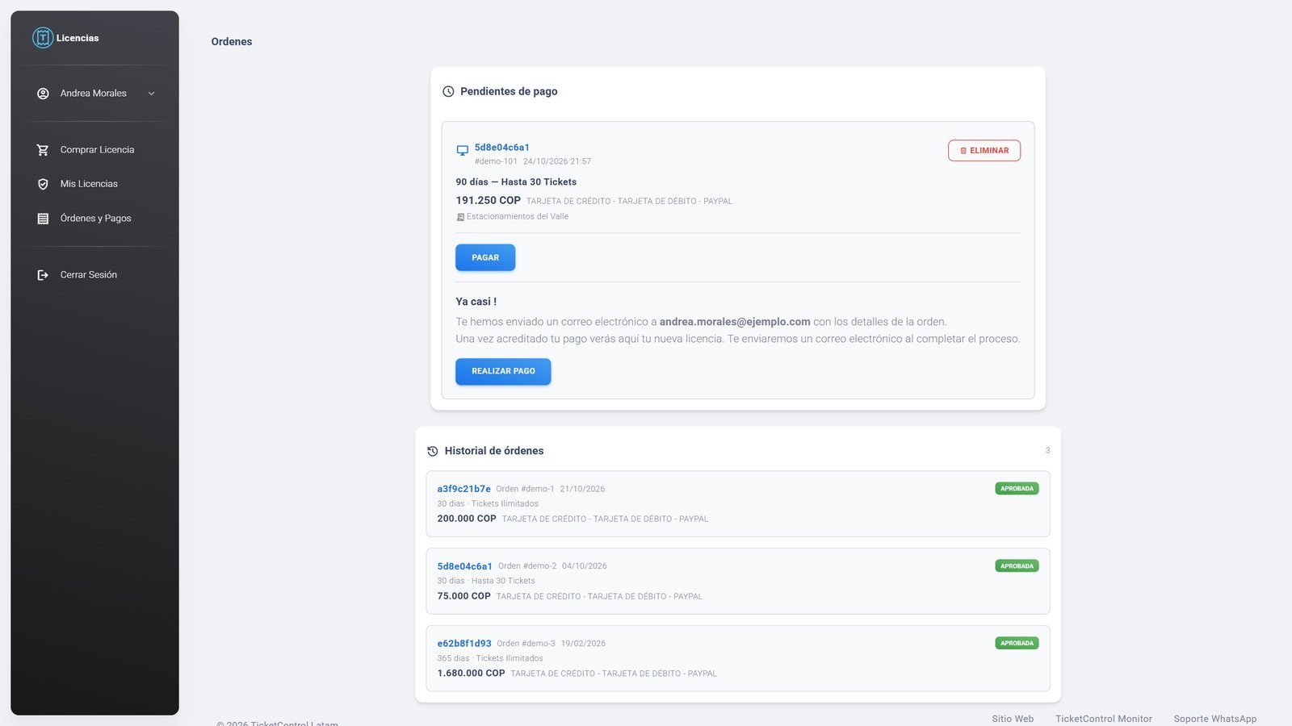The width and height of the screenshot is (1292, 726).
Task: Click the amount 200.000 COP
Action: coord(467,519)
